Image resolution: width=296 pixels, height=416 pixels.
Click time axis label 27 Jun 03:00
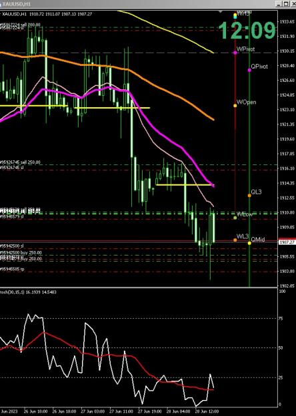[93, 411]
